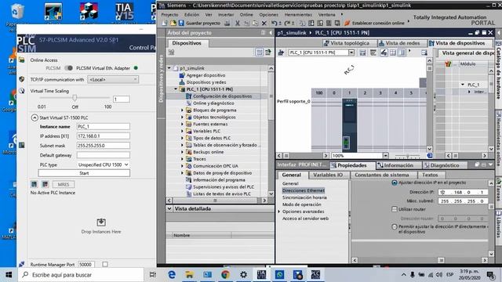
Task: Open the Proyecto menu
Action: point(169,15)
